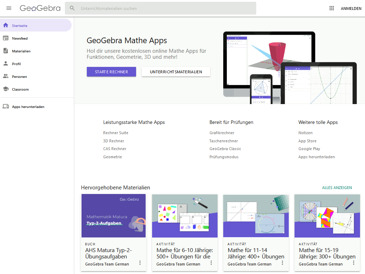This screenshot has height=274, width=365.
Task: Open options for Mathe für 6-10 Jährige card
Action: [x=211, y=263]
